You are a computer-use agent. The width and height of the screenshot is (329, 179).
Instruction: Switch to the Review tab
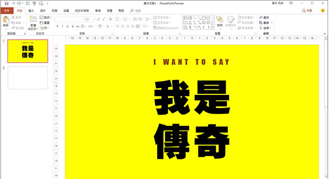click(98, 11)
